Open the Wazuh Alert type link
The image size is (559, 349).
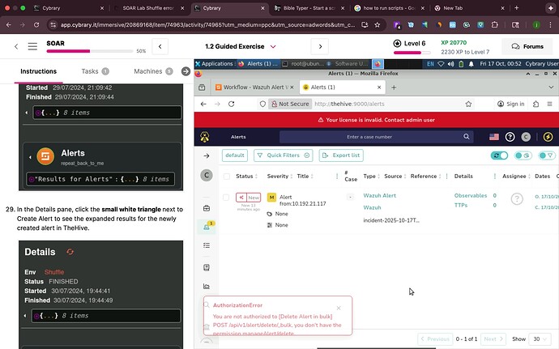click(380, 195)
